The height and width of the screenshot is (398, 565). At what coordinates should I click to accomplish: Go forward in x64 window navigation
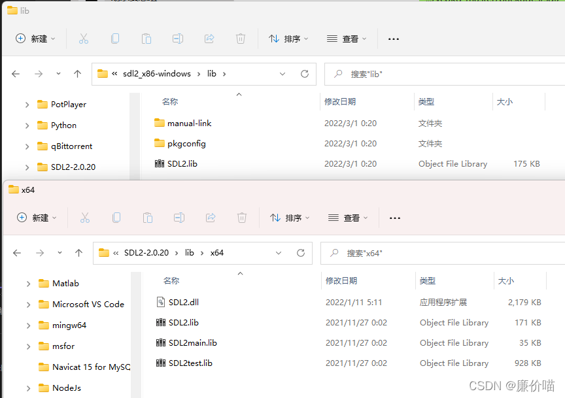click(40, 253)
